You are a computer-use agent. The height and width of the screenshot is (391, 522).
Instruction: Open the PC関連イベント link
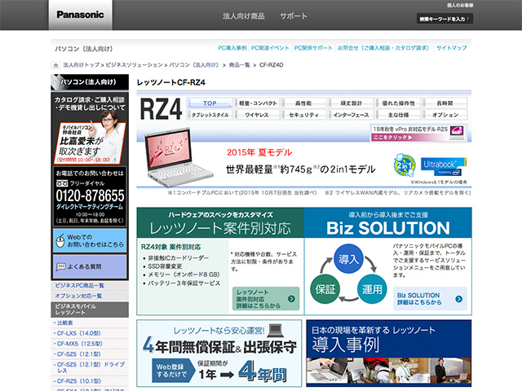[x=270, y=48]
